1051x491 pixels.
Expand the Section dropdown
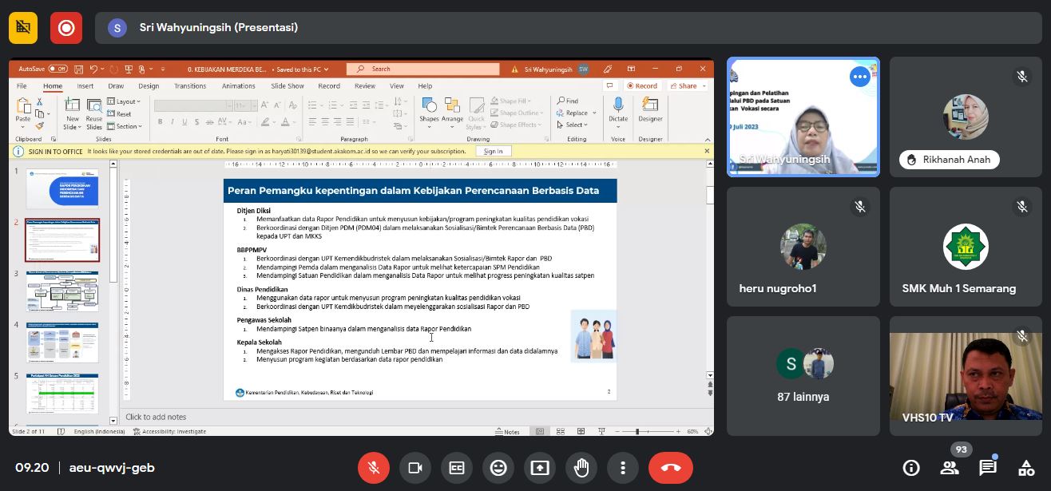(125, 126)
